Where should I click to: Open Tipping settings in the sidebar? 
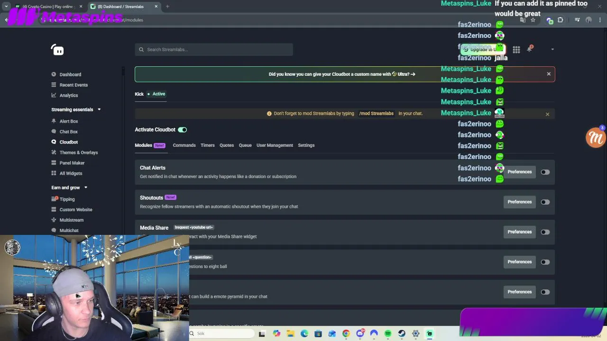(67, 199)
